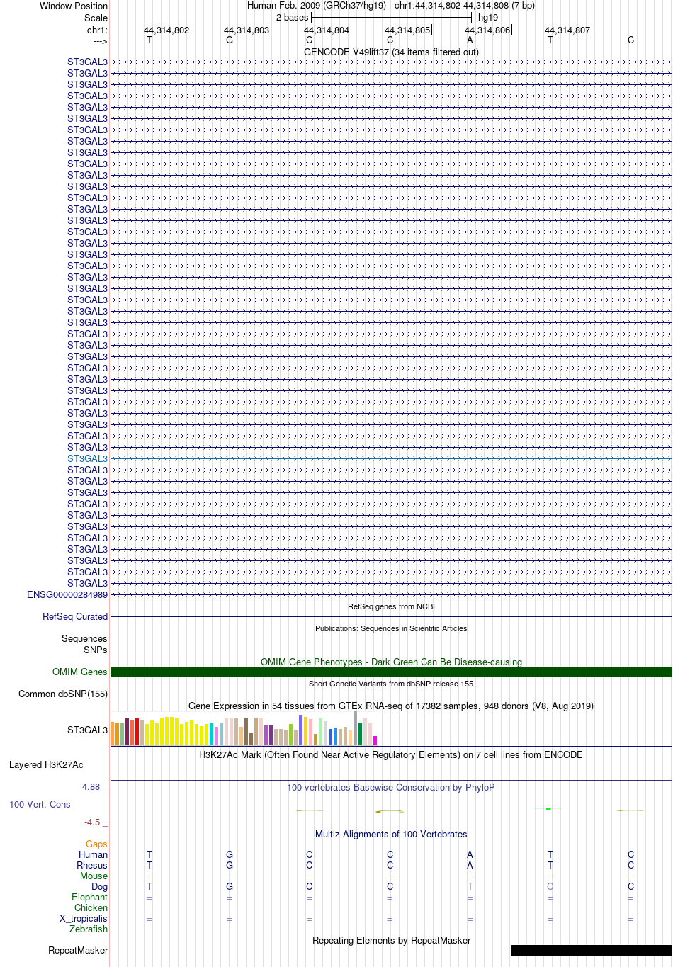Click the 2 bases scale bar
Viewport: 673px width, 967px height.
pyautogui.click(x=391, y=17)
